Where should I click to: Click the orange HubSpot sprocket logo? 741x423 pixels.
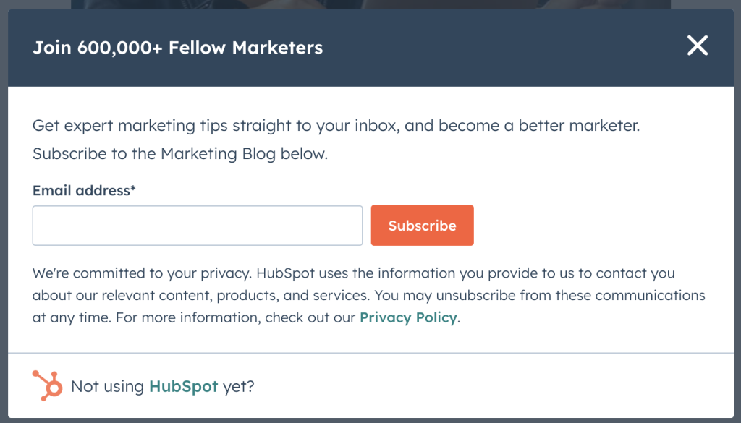47,385
